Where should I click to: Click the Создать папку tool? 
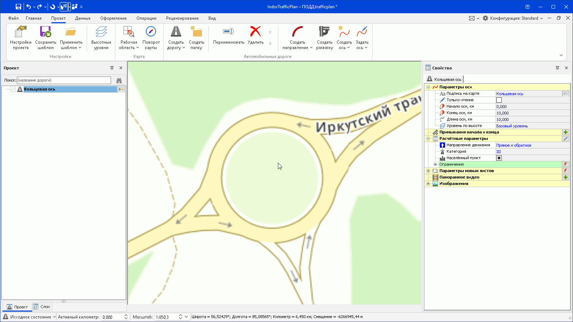coord(196,38)
